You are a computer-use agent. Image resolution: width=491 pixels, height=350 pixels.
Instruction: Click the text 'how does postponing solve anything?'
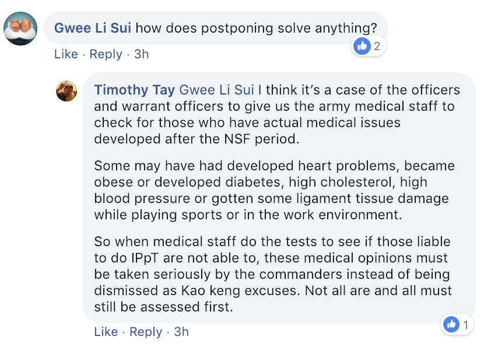[x=256, y=28]
